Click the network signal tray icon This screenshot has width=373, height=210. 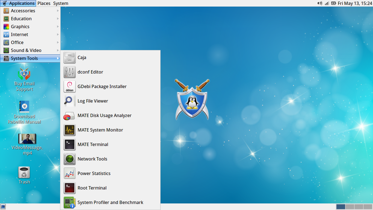click(x=327, y=3)
